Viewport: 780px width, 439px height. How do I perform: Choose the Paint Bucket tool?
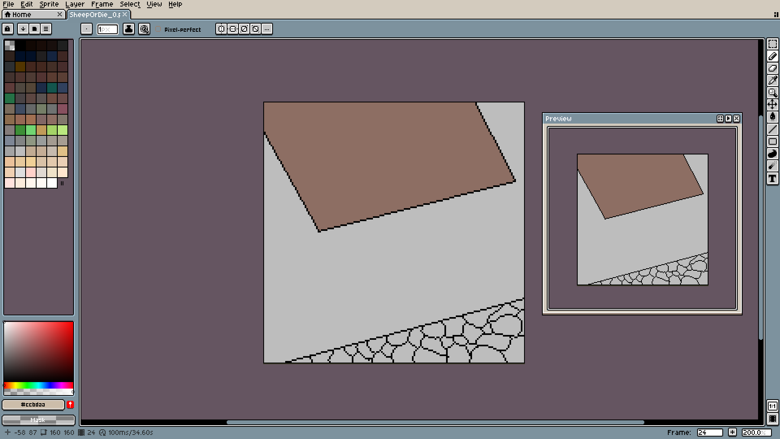[772, 117]
